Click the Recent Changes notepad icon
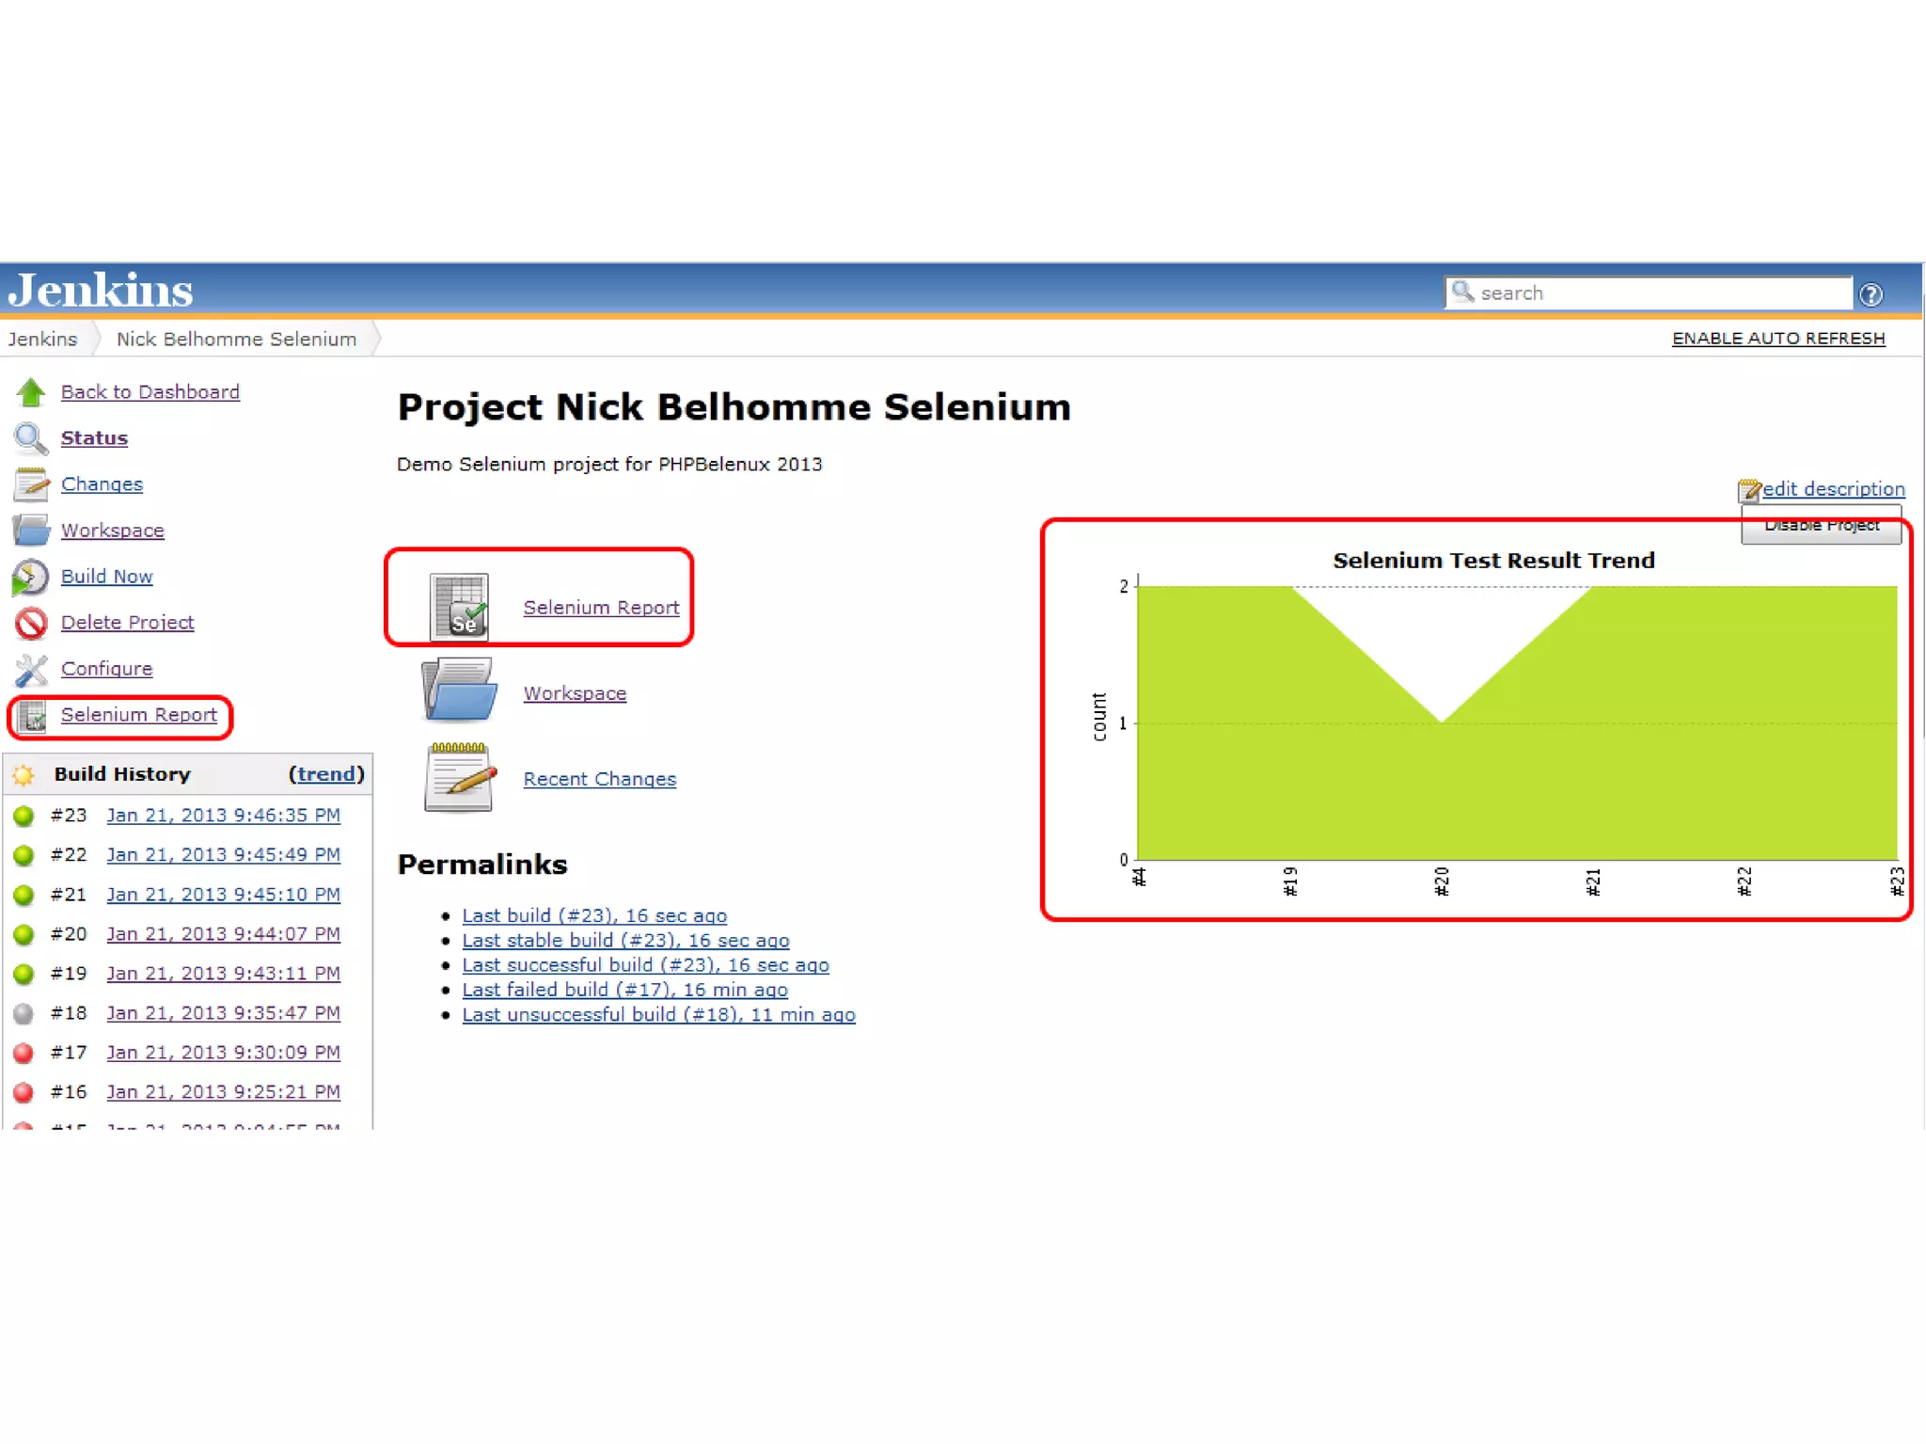The image size is (1926, 1444). point(459,777)
